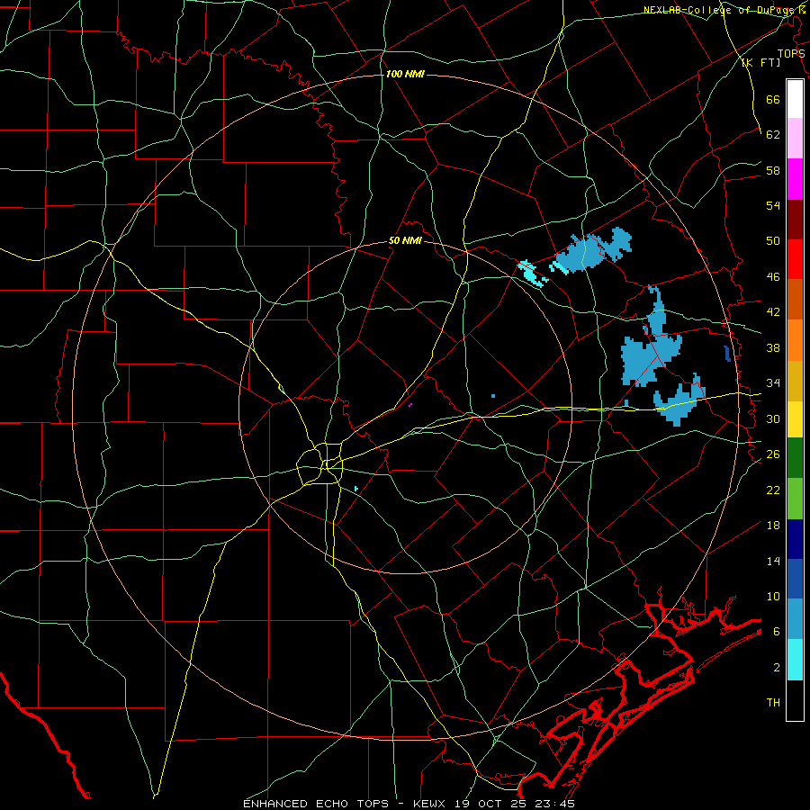The image size is (810, 810).
Task: Click the legend value '66'
Action: coord(773,100)
